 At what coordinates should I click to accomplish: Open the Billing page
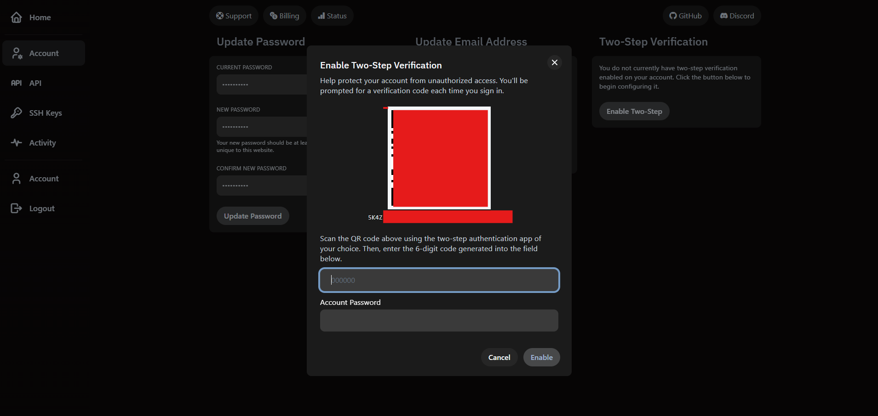[x=285, y=15]
